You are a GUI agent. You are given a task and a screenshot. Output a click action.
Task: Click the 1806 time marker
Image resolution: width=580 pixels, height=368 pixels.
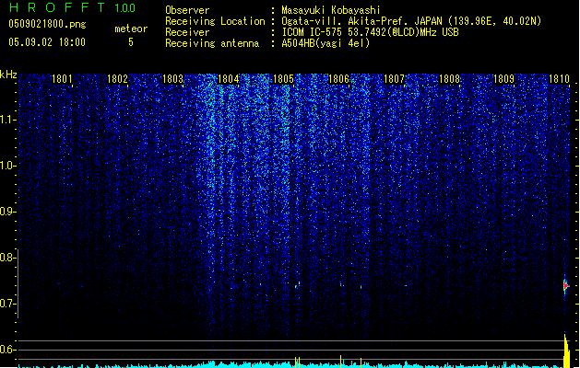coord(338,79)
